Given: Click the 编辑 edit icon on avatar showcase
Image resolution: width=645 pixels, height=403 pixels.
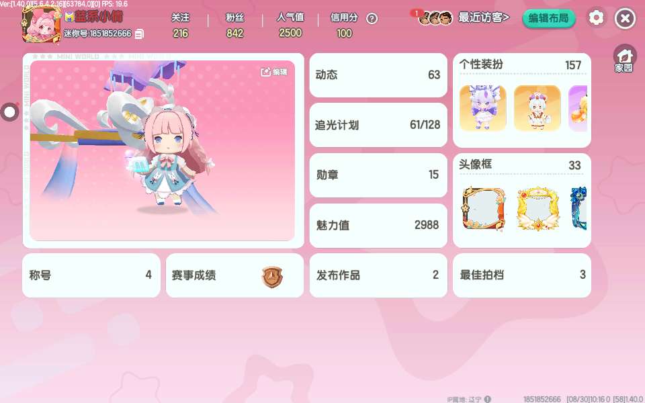Looking at the screenshot, I should pyautogui.click(x=274, y=72).
